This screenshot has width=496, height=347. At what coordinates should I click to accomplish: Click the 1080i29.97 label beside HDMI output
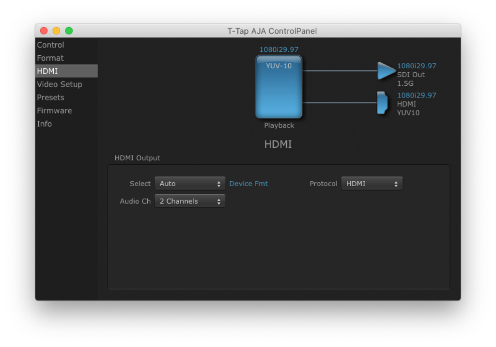pyautogui.click(x=417, y=95)
